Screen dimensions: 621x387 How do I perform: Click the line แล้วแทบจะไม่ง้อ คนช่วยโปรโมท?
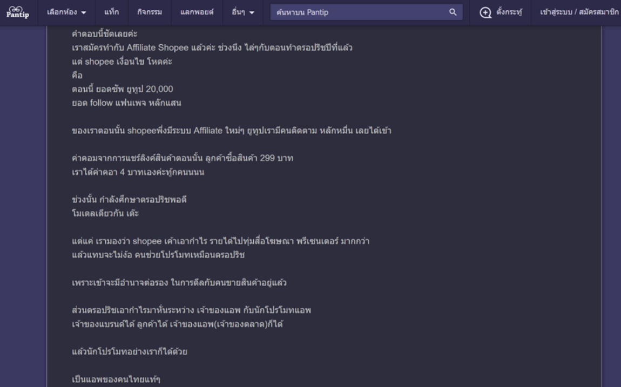click(x=158, y=255)
